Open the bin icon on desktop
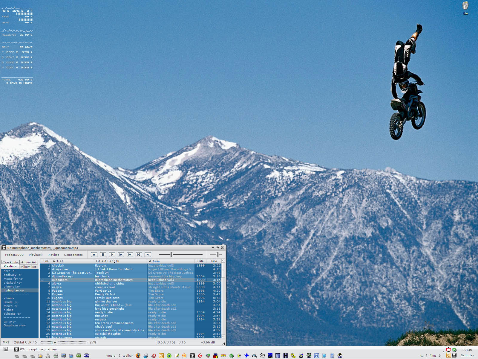 coord(465,7)
